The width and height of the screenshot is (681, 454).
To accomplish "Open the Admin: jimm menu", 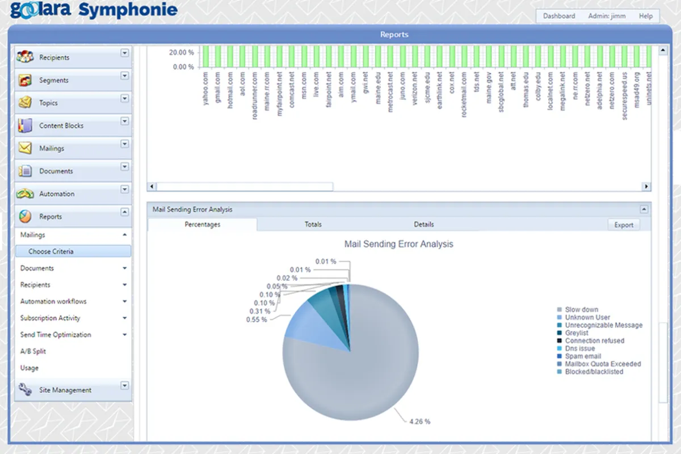I will tap(607, 16).
